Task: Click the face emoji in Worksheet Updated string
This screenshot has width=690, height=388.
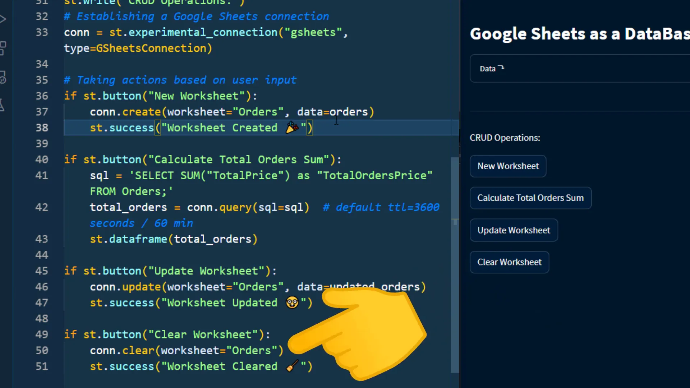Action: pos(292,302)
